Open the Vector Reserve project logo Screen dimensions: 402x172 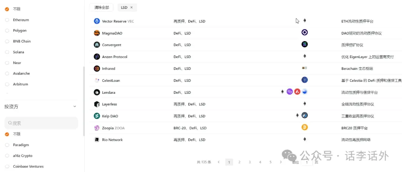coord(97,21)
